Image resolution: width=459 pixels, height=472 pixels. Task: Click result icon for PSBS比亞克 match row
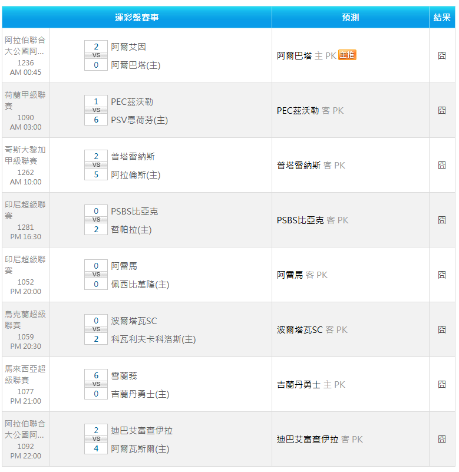pyautogui.click(x=442, y=220)
